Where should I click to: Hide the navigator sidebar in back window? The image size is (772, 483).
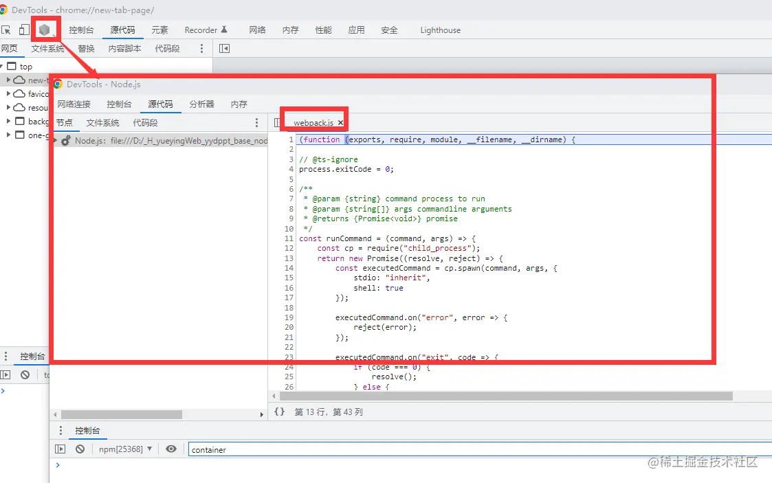225,48
